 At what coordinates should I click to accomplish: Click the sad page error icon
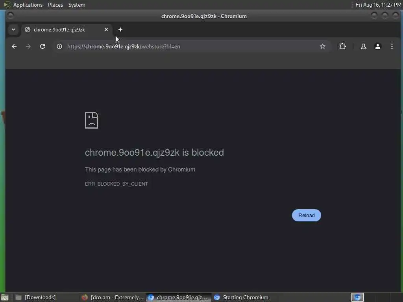coord(91,120)
